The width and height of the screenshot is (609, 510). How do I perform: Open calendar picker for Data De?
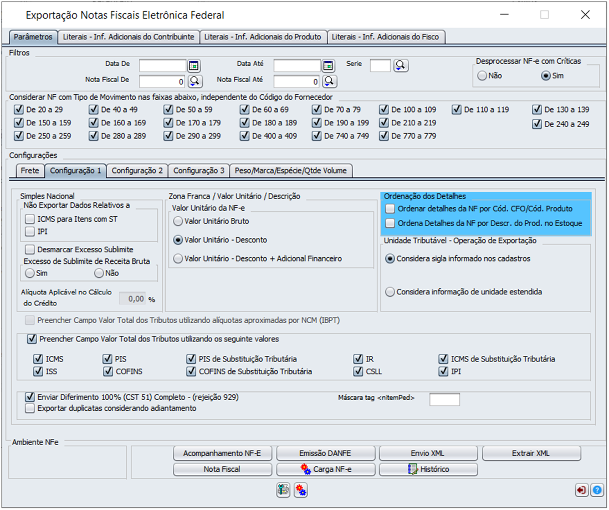click(x=193, y=66)
